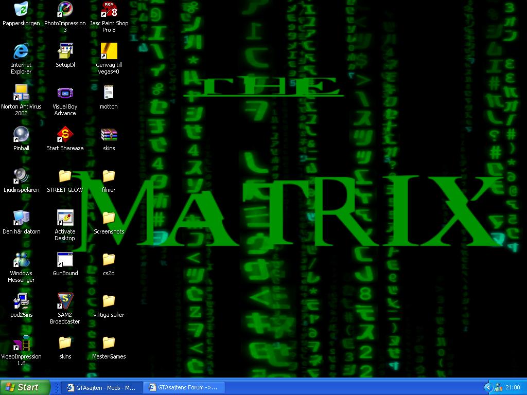Select the Genväg till vegas40 shortcut
Image resolution: width=527 pixels, height=395 pixels.
[x=109, y=51]
